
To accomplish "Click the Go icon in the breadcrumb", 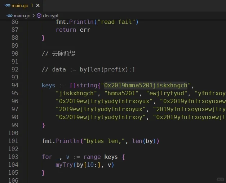I will 9,16.
